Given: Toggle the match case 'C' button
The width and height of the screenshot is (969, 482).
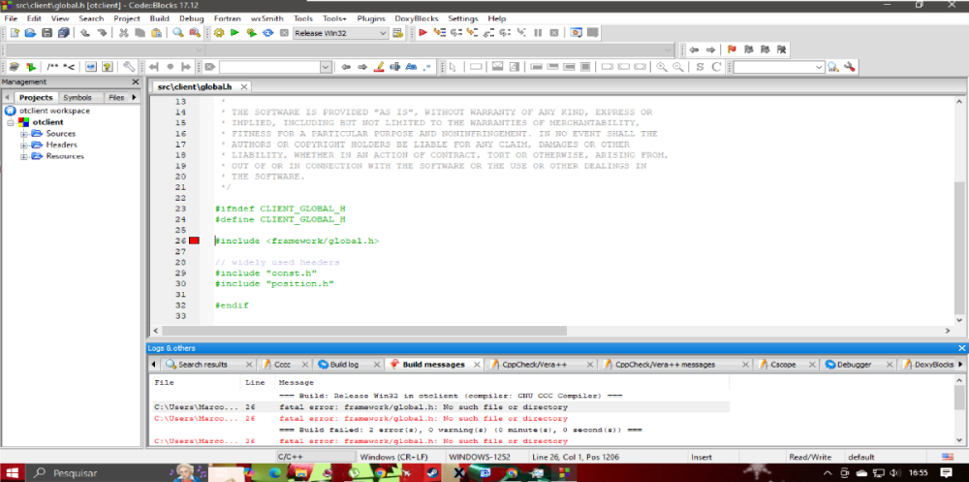Looking at the screenshot, I should 716,67.
